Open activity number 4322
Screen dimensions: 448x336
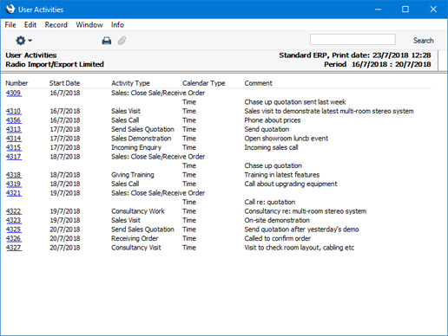coord(13,211)
